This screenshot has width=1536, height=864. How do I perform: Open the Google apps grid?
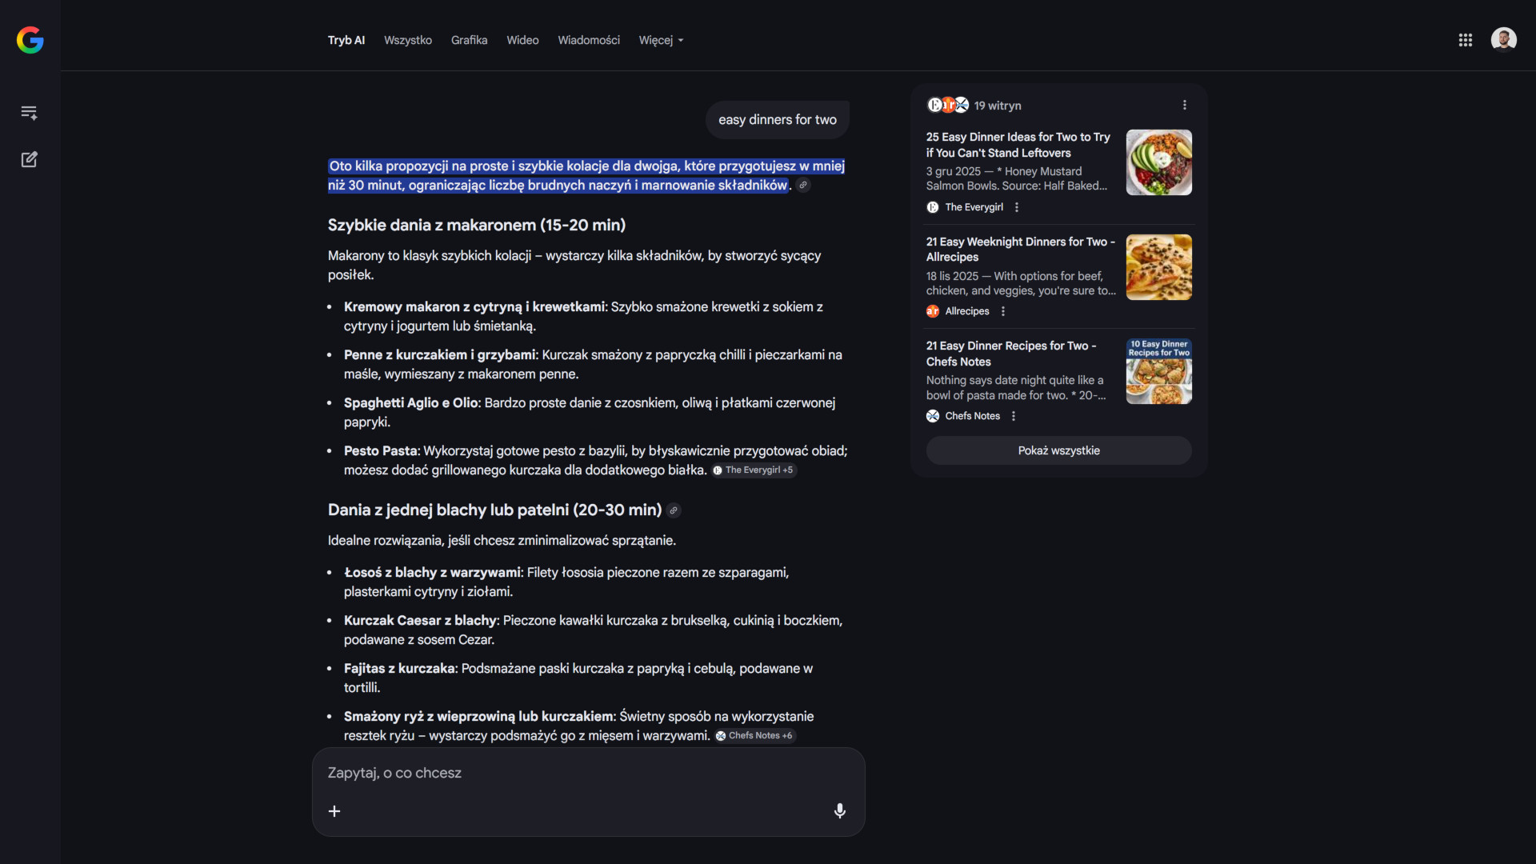point(1465,40)
